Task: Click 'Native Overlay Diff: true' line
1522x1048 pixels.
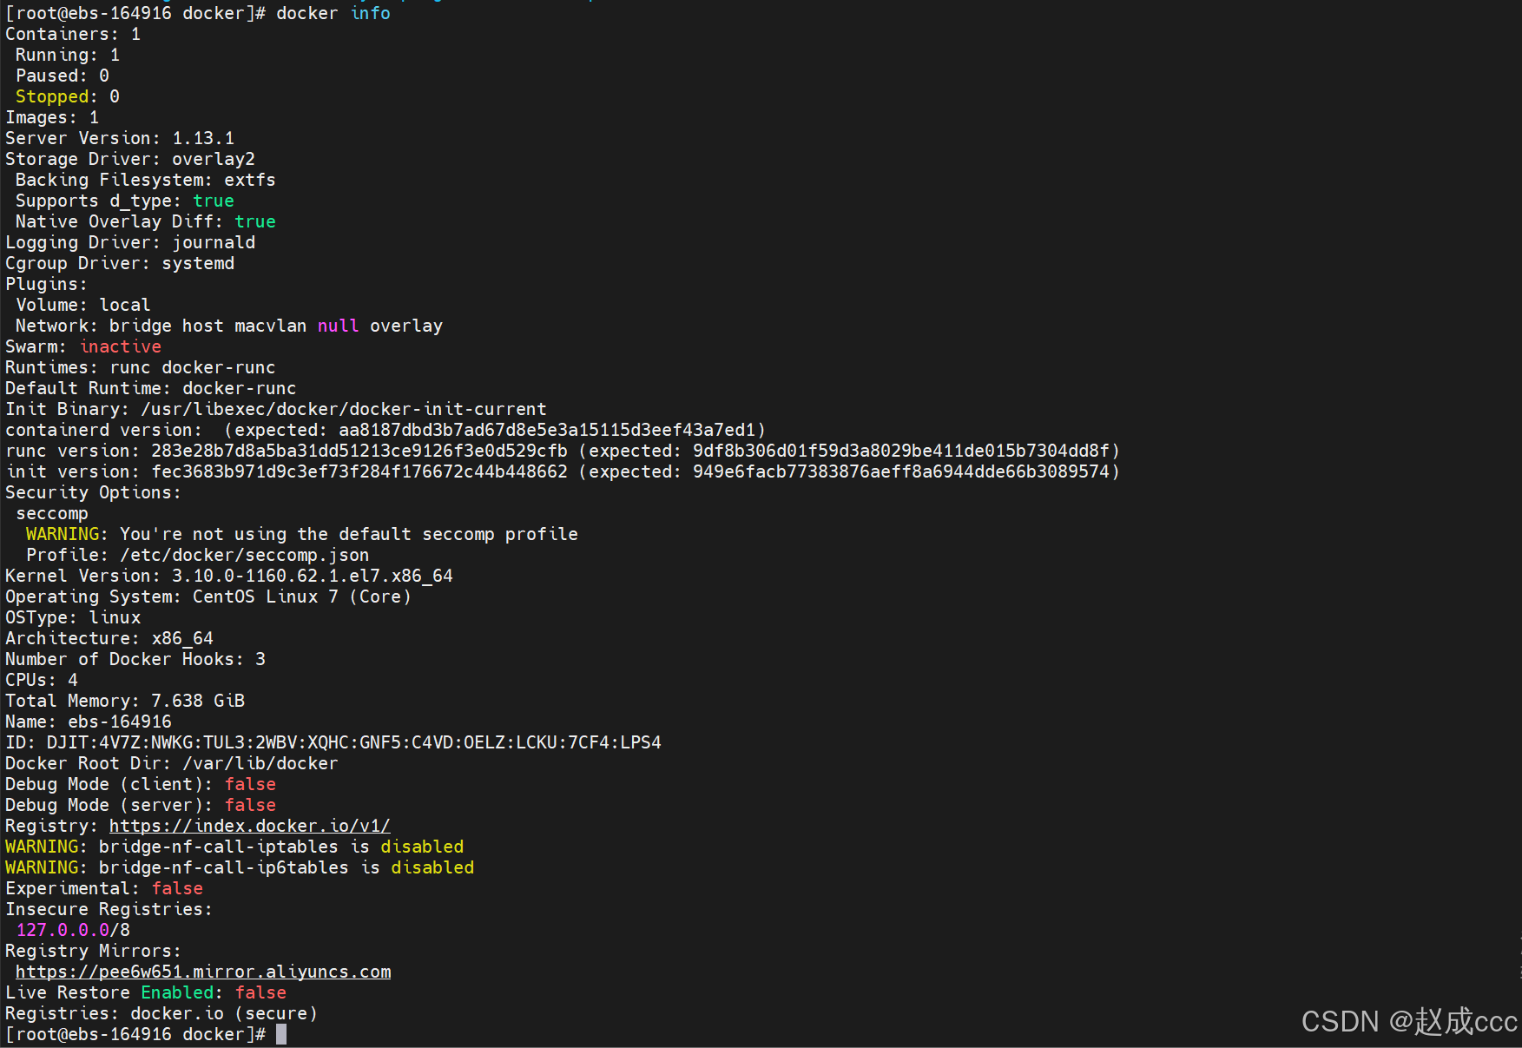Action: pyautogui.click(x=146, y=221)
